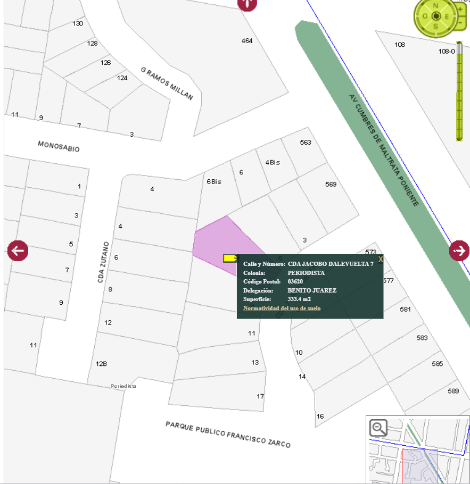Select lot 12B on Cda Zutano
The height and width of the screenshot is (484, 470).
(x=101, y=364)
